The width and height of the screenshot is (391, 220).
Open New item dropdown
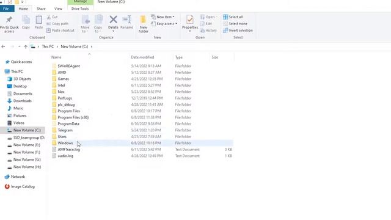163,17
